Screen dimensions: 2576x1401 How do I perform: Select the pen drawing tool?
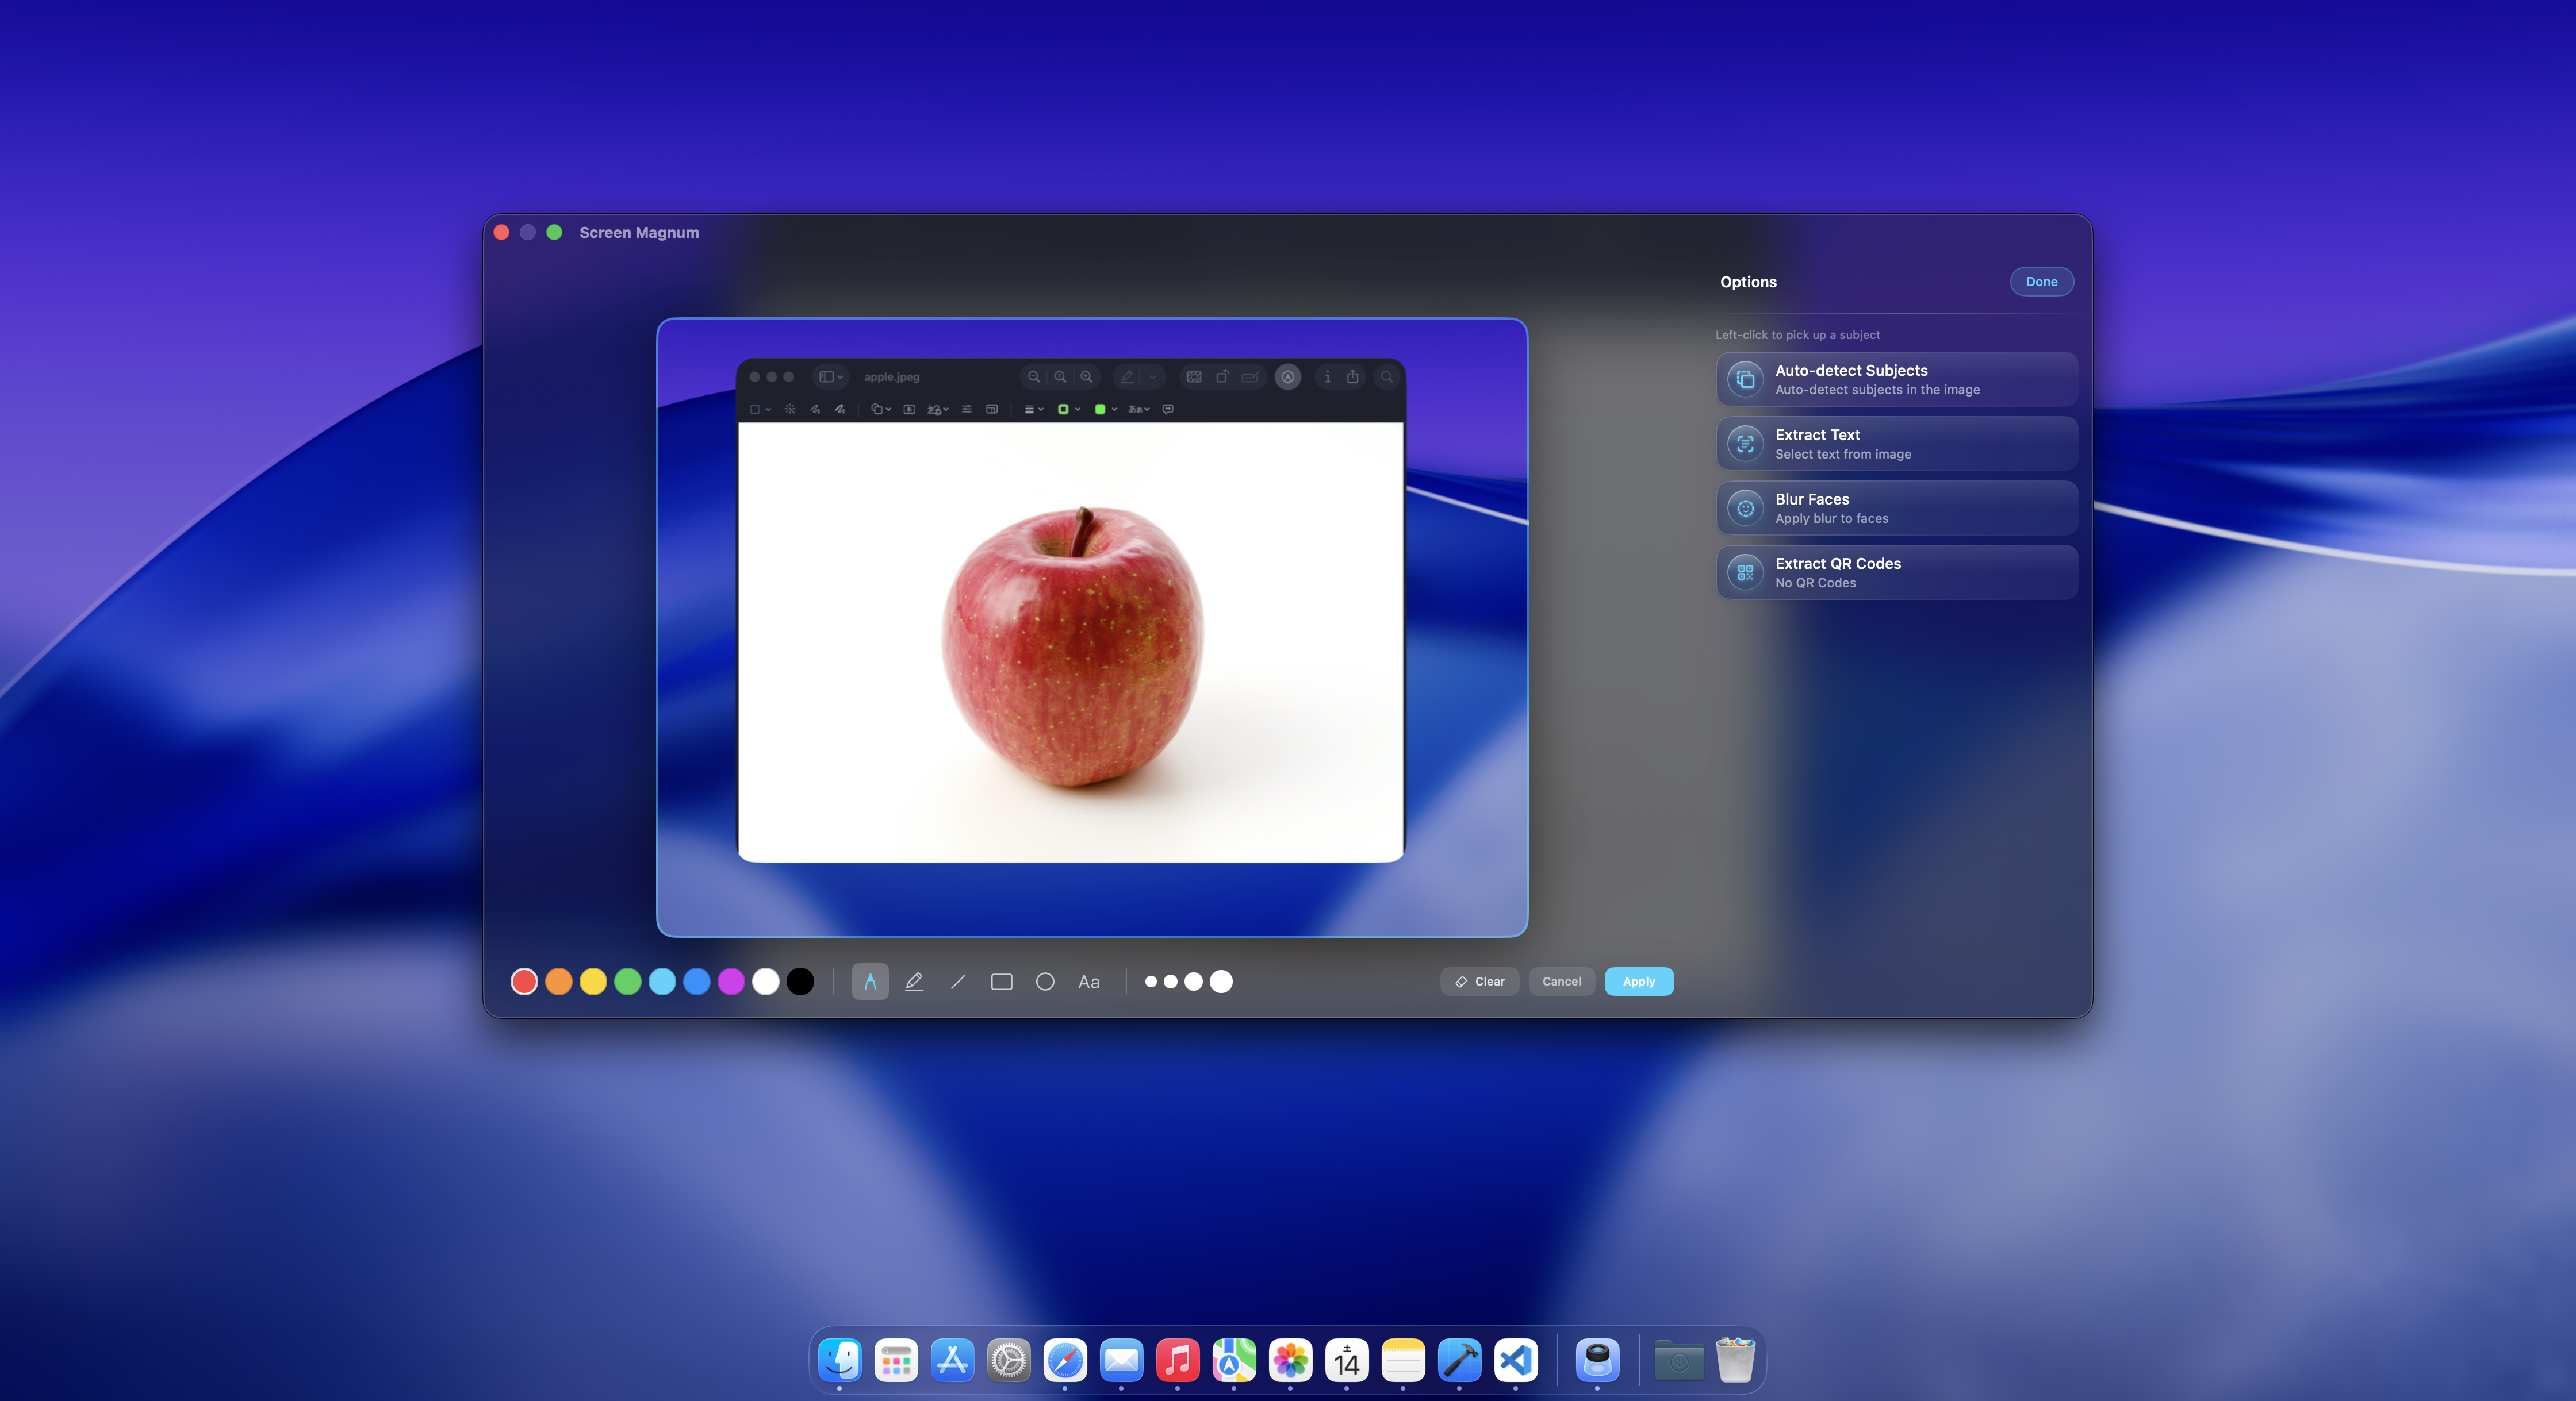(x=870, y=982)
